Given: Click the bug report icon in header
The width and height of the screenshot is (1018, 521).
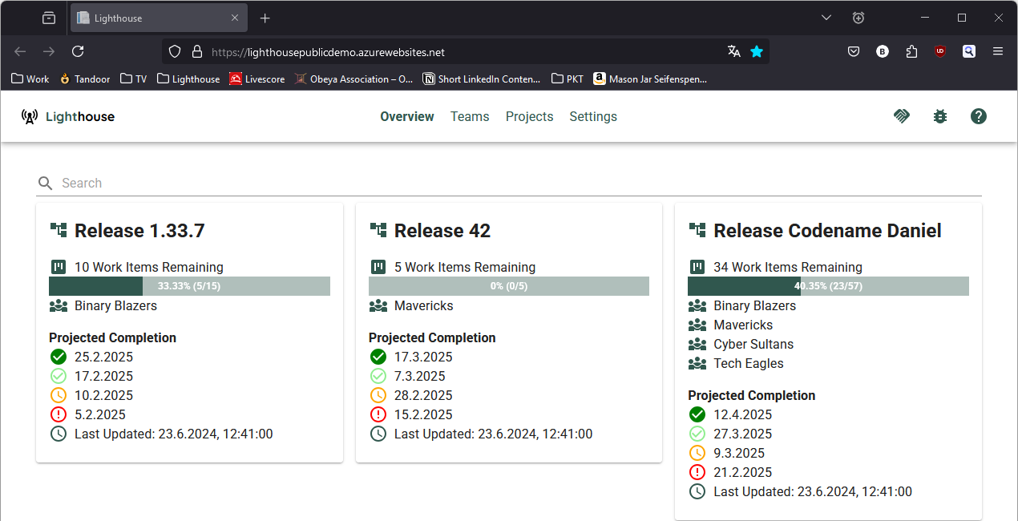Looking at the screenshot, I should click(940, 116).
